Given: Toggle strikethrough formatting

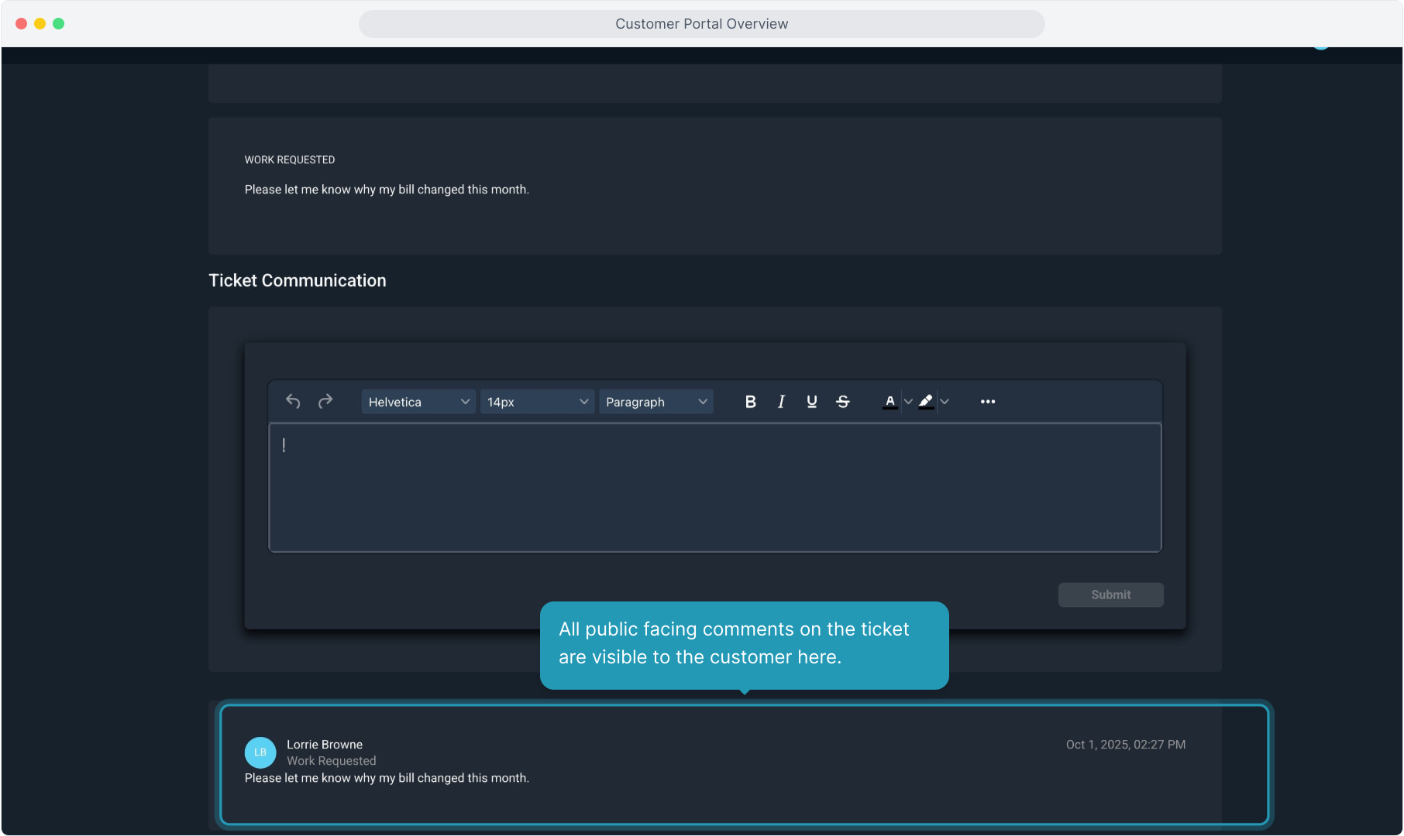Looking at the screenshot, I should [843, 402].
